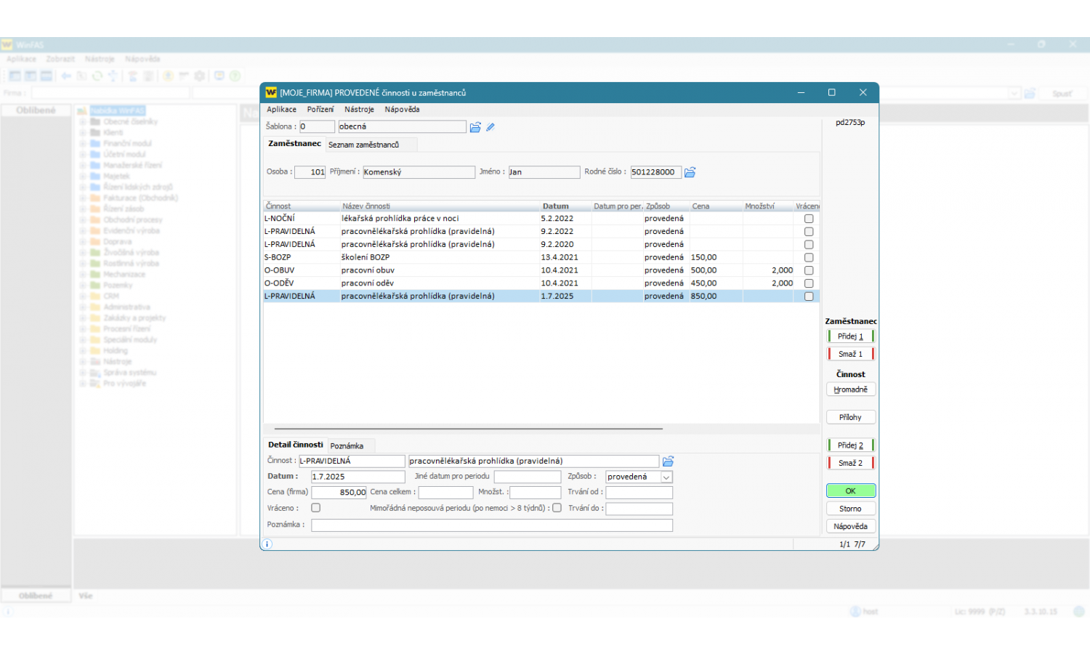The height and width of the screenshot is (654, 1090).
Task: Expand Manažerské řízení node in main tree
Action: coord(83,166)
